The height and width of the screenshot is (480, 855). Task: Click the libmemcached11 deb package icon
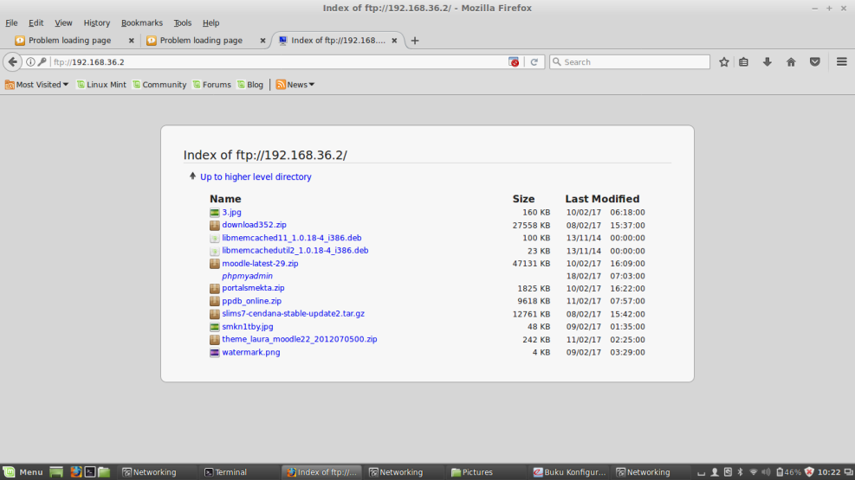click(x=214, y=239)
